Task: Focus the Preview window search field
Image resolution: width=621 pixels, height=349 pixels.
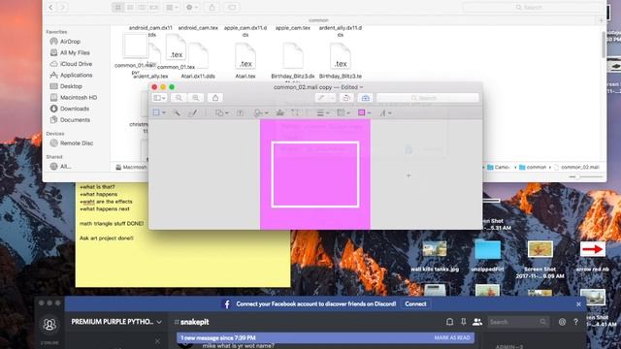Action: coord(427,98)
